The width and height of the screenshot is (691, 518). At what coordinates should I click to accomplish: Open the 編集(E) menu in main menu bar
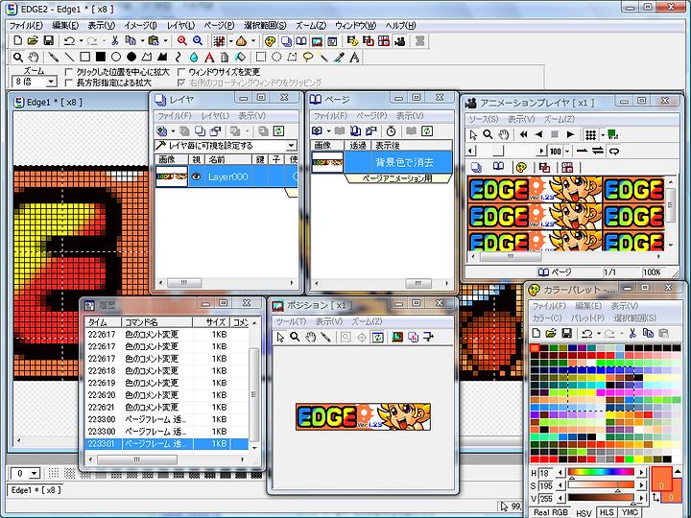click(x=65, y=26)
